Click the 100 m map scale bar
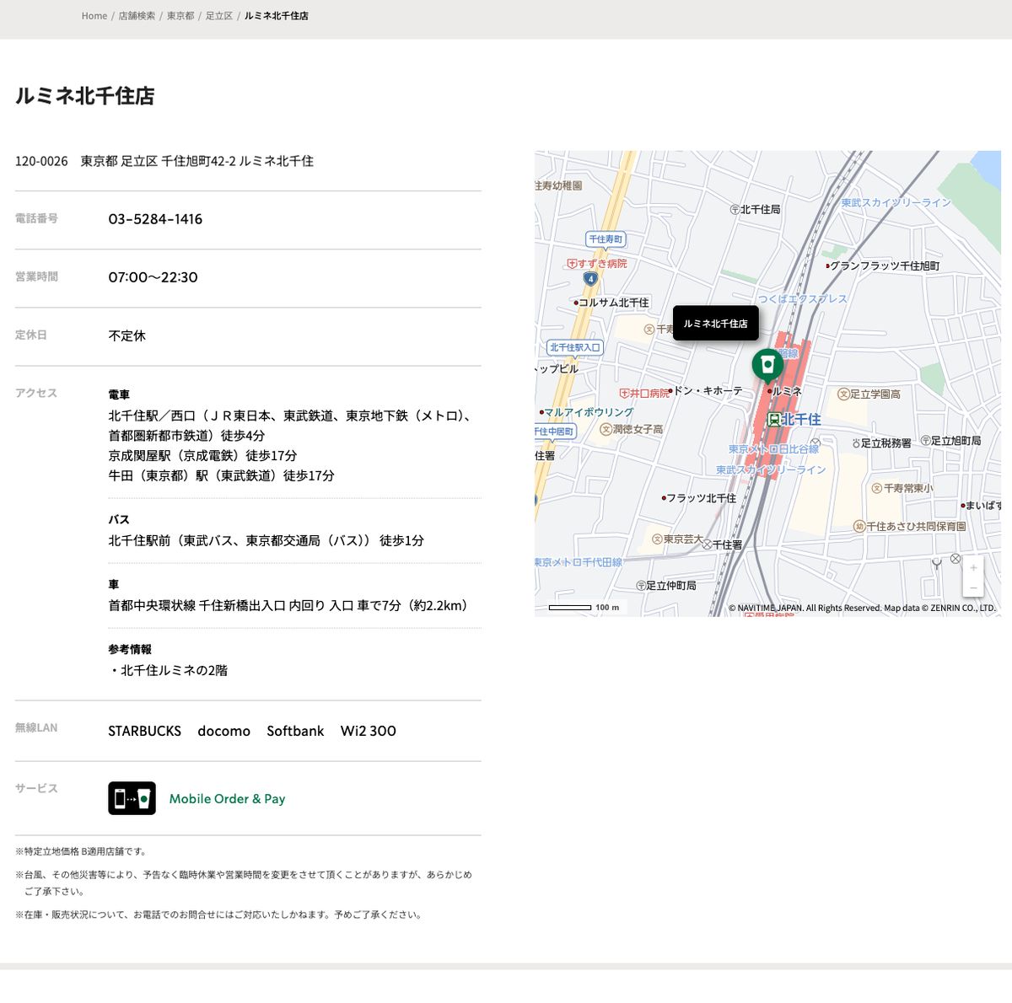 [570, 607]
